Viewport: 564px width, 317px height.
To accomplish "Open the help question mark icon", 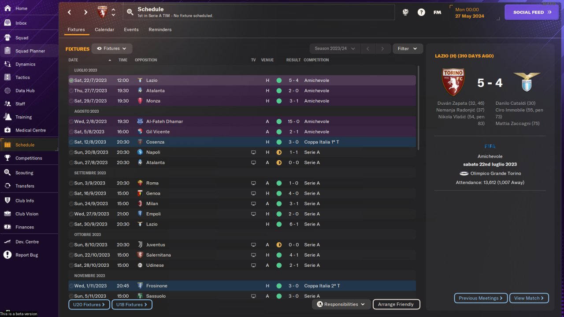I will 421,12.
